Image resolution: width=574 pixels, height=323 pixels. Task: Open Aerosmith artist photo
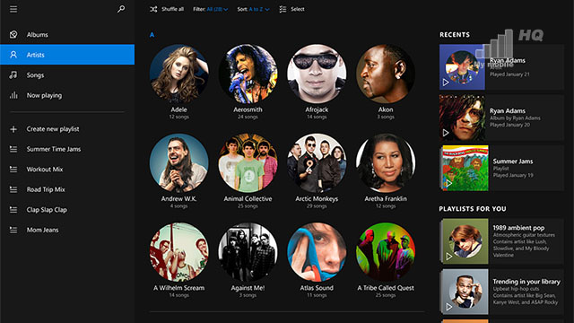coord(248,74)
